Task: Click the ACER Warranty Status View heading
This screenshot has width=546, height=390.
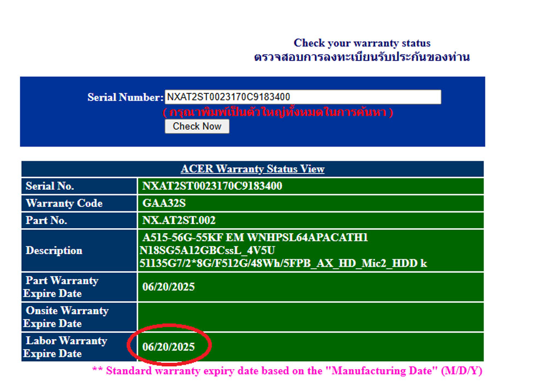Action: point(252,169)
